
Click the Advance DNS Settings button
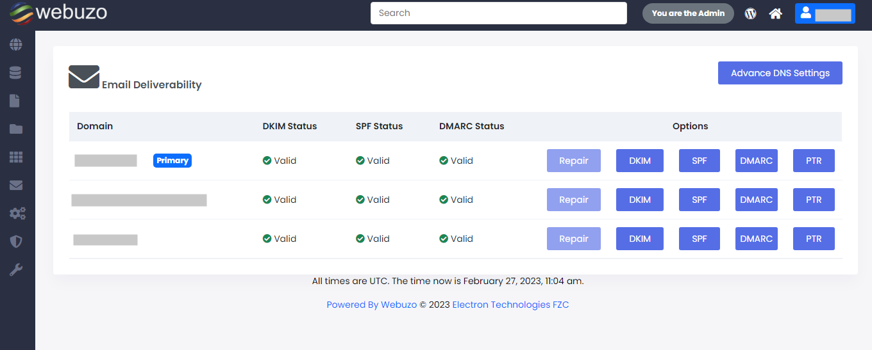(x=780, y=73)
